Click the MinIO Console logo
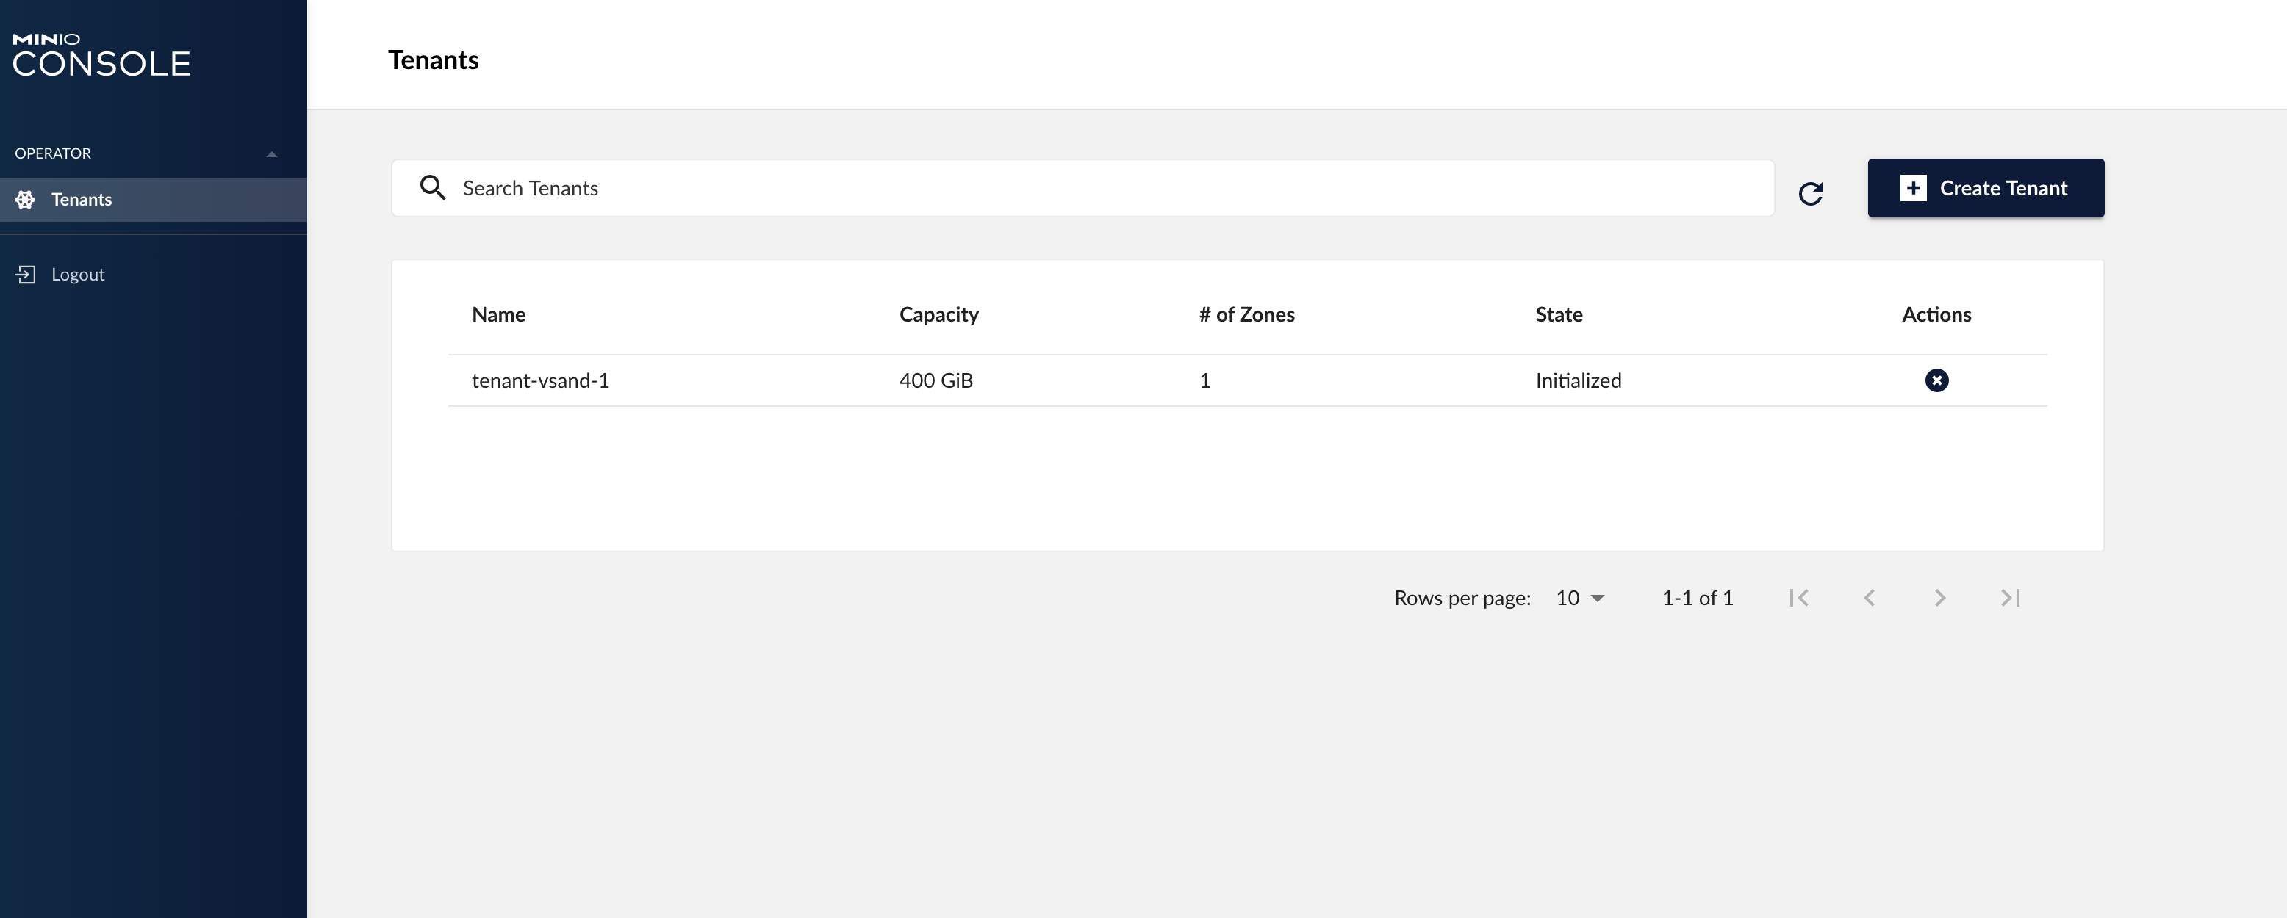Image resolution: width=2287 pixels, height=918 pixels. (101, 55)
